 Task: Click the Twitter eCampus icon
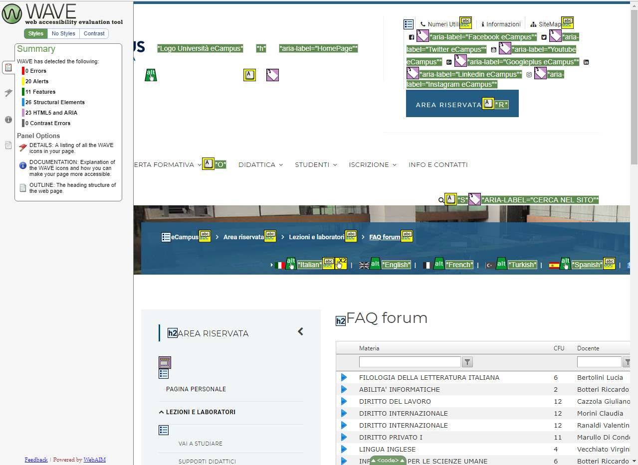[544, 37]
